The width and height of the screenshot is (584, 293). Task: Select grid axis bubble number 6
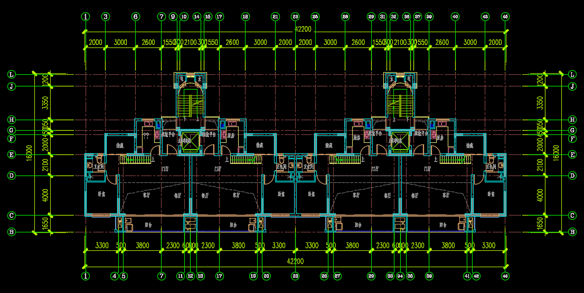[136, 17]
